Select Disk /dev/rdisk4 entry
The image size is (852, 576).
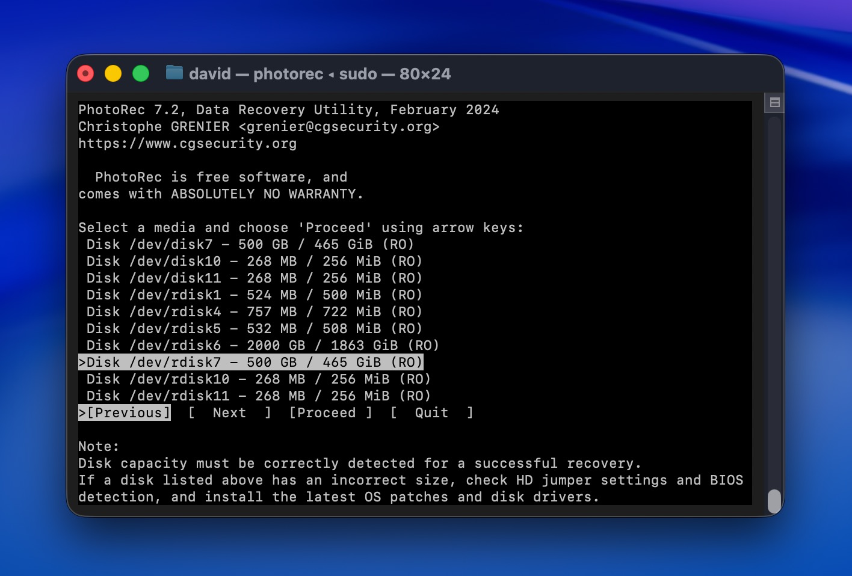click(x=253, y=311)
